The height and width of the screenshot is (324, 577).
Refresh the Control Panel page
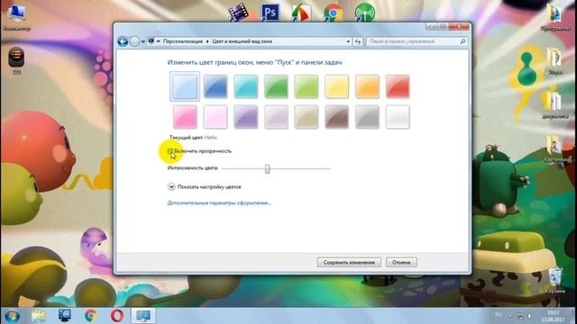click(x=358, y=41)
